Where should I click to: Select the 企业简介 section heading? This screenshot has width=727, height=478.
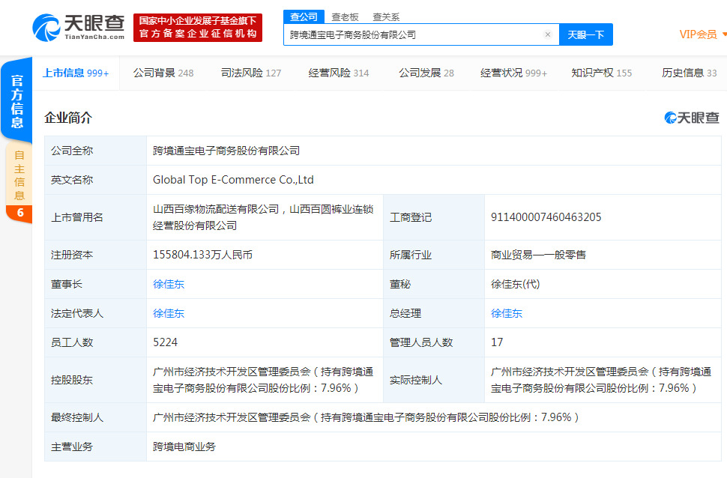tap(68, 118)
